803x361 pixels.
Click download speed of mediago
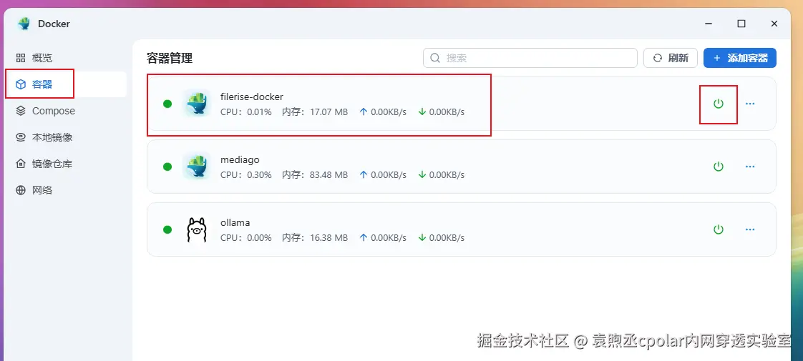[441, 175]
